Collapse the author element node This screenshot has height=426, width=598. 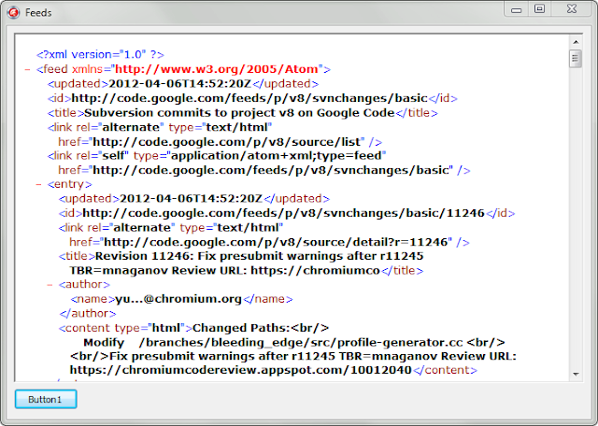tap(50, 285)
